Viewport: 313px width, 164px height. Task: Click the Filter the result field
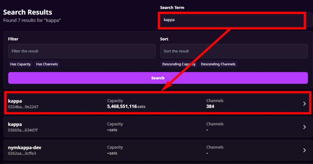click(x=82, y=51)
